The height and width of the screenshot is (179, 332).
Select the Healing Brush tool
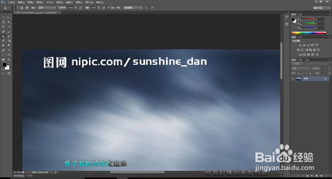pos(3,32)
